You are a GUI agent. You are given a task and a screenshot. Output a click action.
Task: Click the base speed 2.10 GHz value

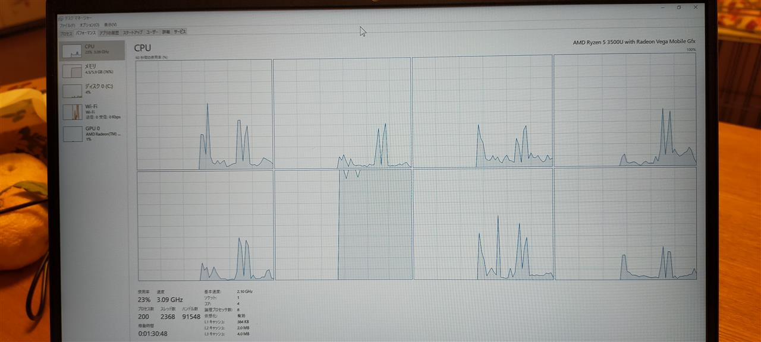point(245,292)
